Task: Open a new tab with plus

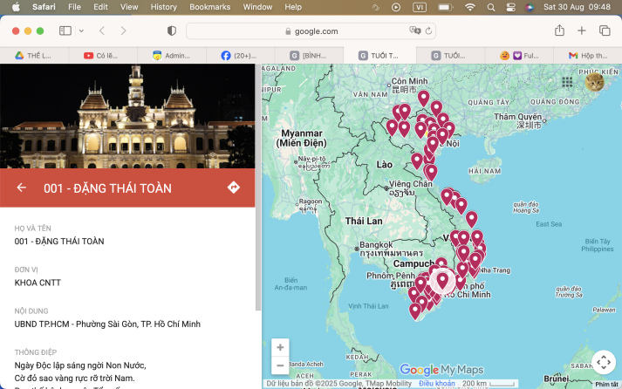Action: 582,31
